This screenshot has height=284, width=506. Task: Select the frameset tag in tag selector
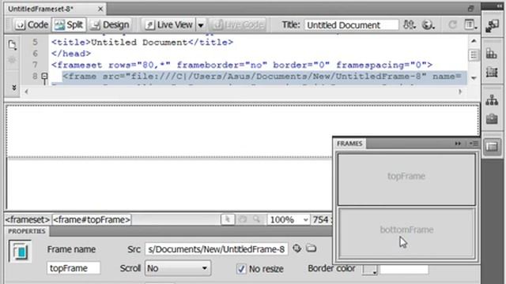tap(28, 219)
